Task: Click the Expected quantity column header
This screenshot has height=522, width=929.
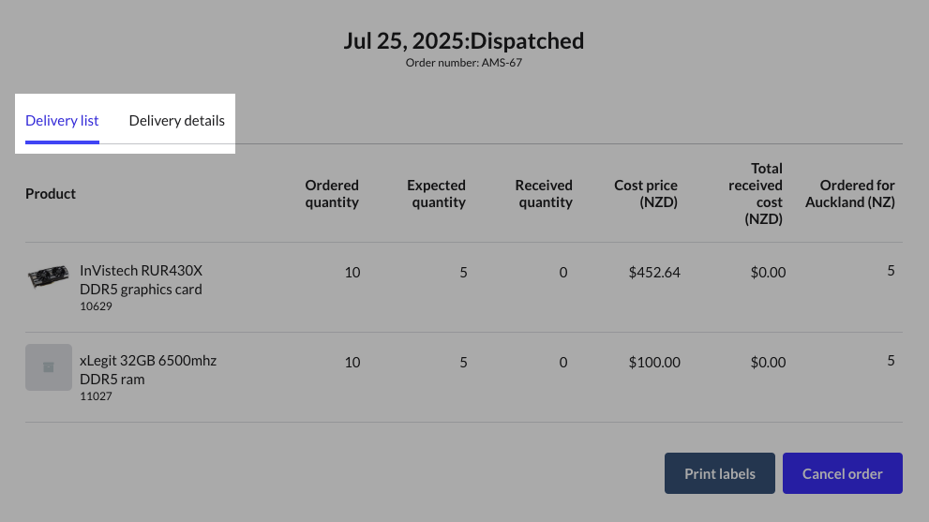Action: pyautogui.click(x=436, y=193)
